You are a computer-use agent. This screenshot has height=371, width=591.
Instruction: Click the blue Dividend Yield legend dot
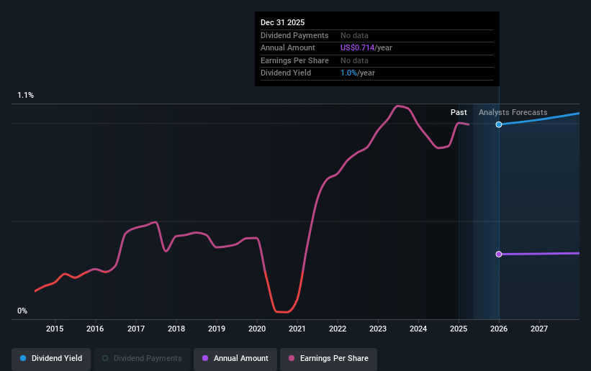23,358
